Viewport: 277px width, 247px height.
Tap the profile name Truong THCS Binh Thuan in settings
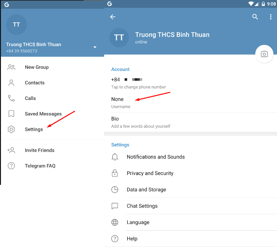172,35
